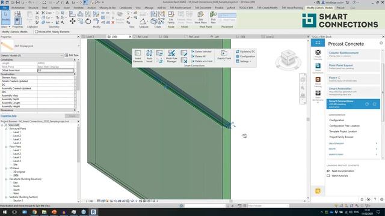The image size is (385, 216).
Task: Expand the Gravity Point section in BIM Dock
Action: click(377, 155)
